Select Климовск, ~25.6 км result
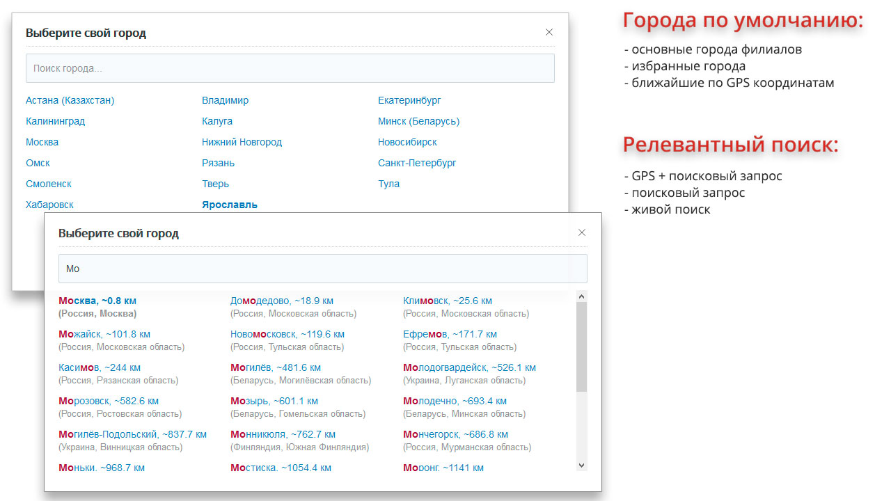The width and height of the screenshot is (891, 501). [447, 301]
